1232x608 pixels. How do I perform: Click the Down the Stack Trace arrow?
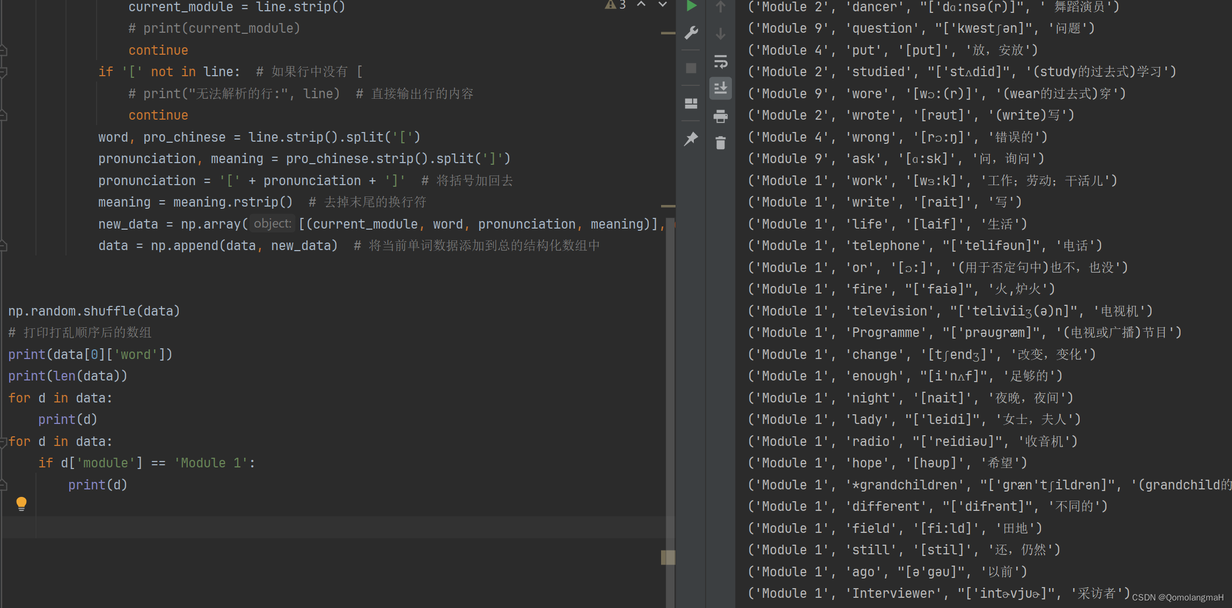click(x=721, y=34)
